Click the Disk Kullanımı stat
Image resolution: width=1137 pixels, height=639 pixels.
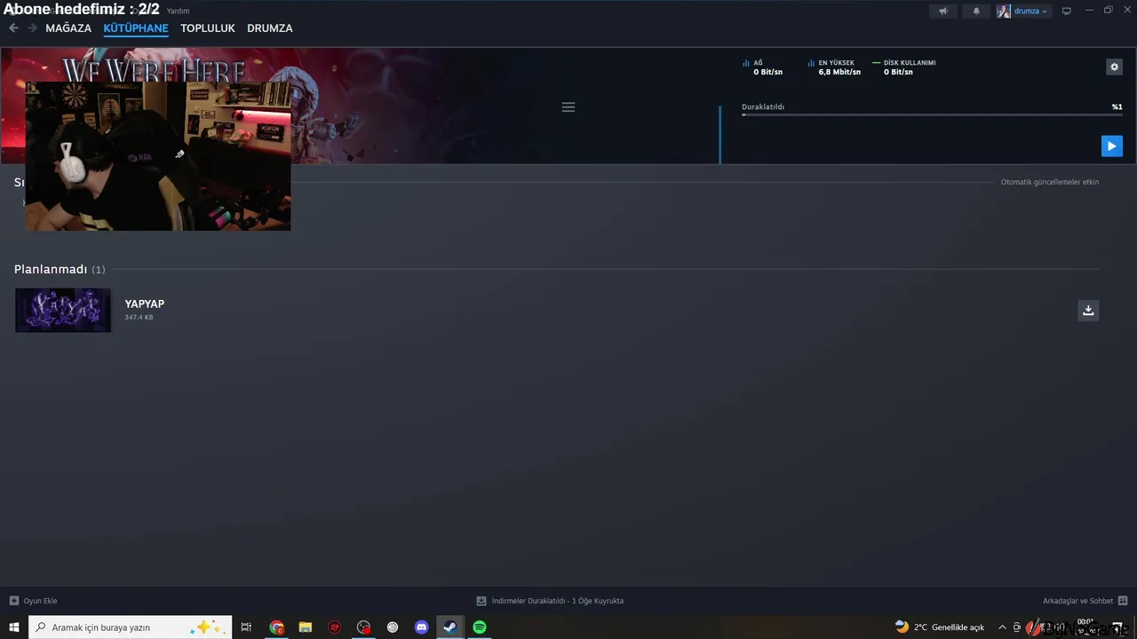904,67
